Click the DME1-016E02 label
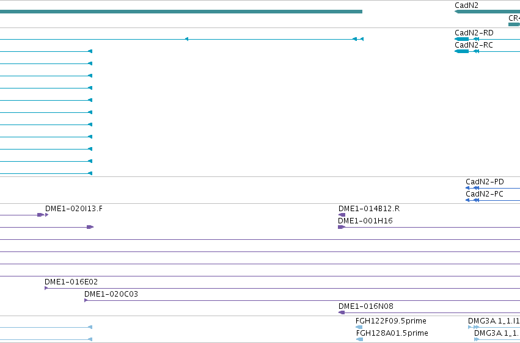This screenshot has height=343, width=520. pyautogui.click(x=71, y=282)
